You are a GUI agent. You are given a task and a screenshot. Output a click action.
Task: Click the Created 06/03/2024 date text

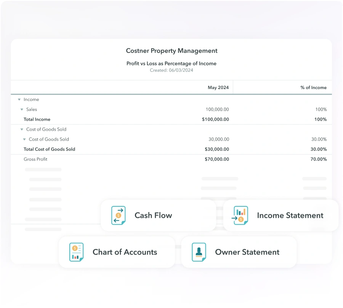(x=171, y=70)
